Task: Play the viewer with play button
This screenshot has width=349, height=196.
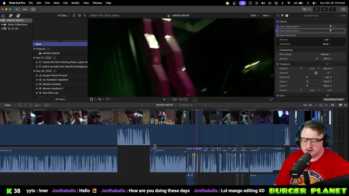Action: point(164,100)
